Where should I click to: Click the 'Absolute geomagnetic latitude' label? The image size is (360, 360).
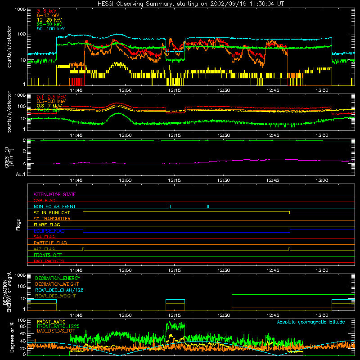click(311, 322)
